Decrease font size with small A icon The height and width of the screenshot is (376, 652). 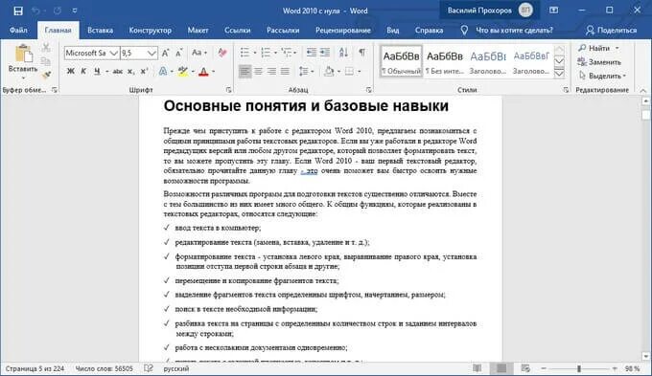pos(178,54)
